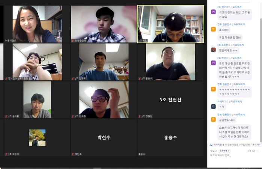The image size is (262, 169).
Task: Click the dark 카 avatar beside ㅋㅋ message
Action: tap(213, 106)
